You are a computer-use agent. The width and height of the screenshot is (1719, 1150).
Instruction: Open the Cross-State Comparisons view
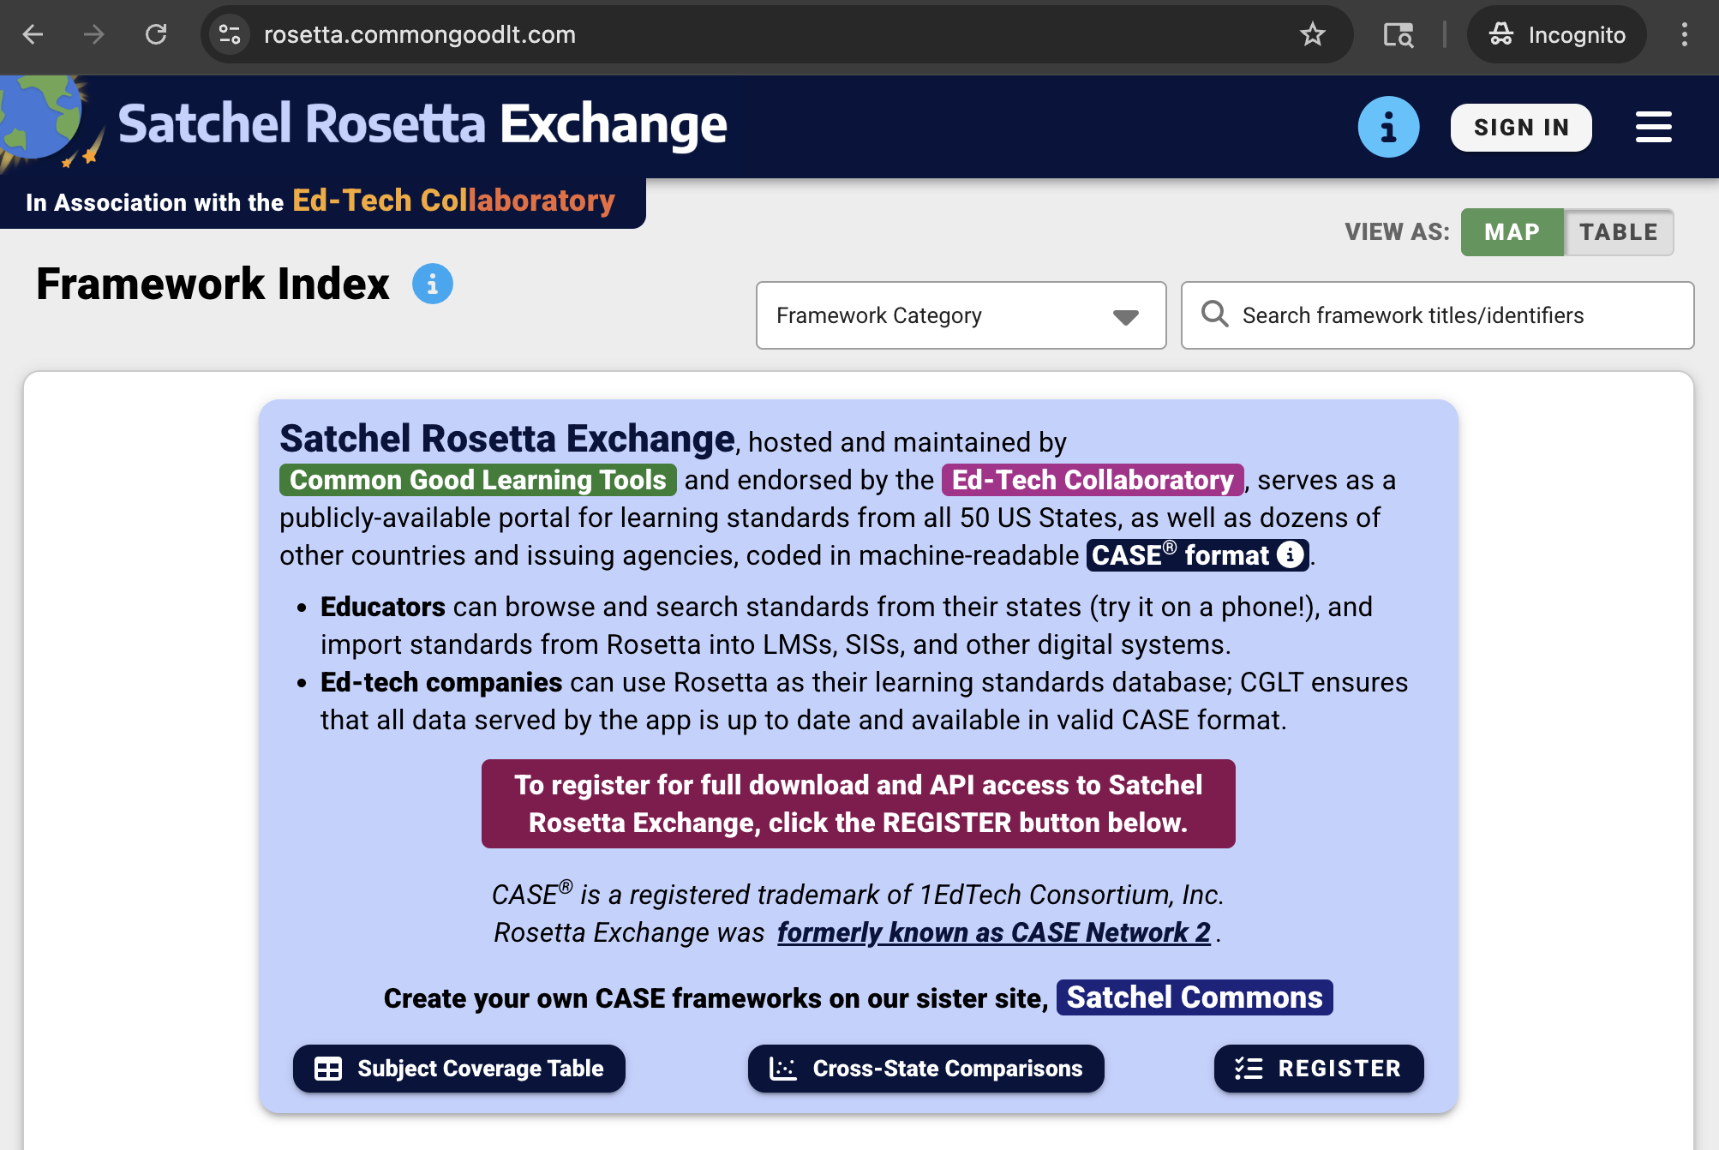[x=925, y=1069]
